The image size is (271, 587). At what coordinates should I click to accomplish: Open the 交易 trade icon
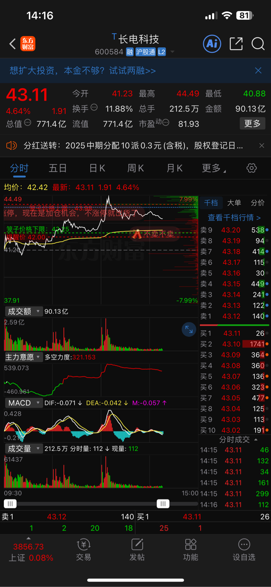[x=84, y=550]
